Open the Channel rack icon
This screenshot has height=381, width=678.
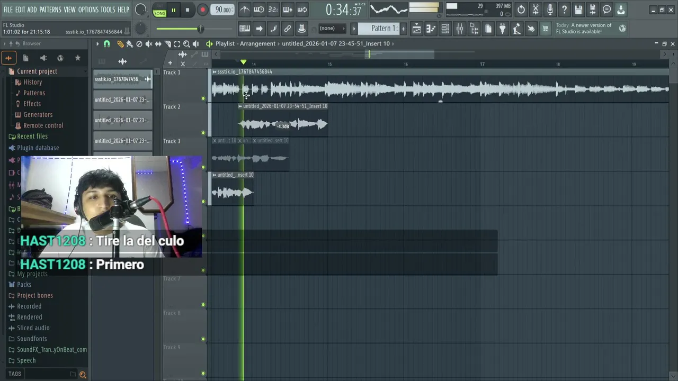pos(445,29)
